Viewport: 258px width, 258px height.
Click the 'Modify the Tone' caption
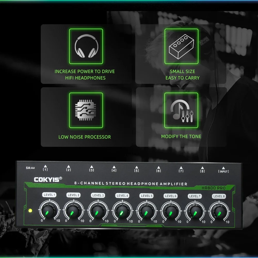181,136
